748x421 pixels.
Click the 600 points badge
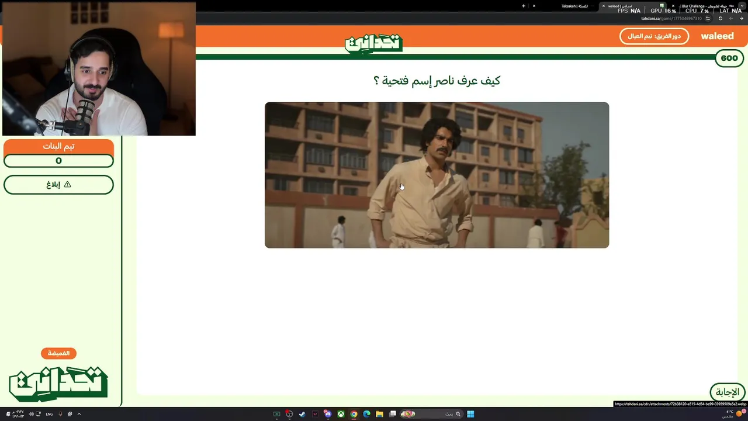tap(729, 58)
